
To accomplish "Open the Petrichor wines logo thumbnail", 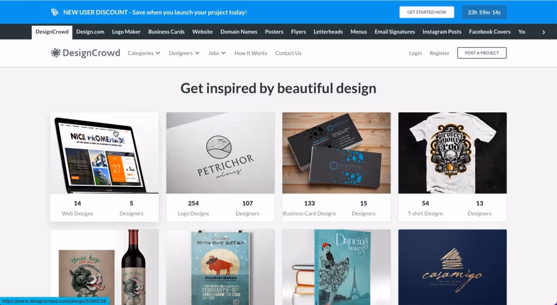I will point(220,153).
